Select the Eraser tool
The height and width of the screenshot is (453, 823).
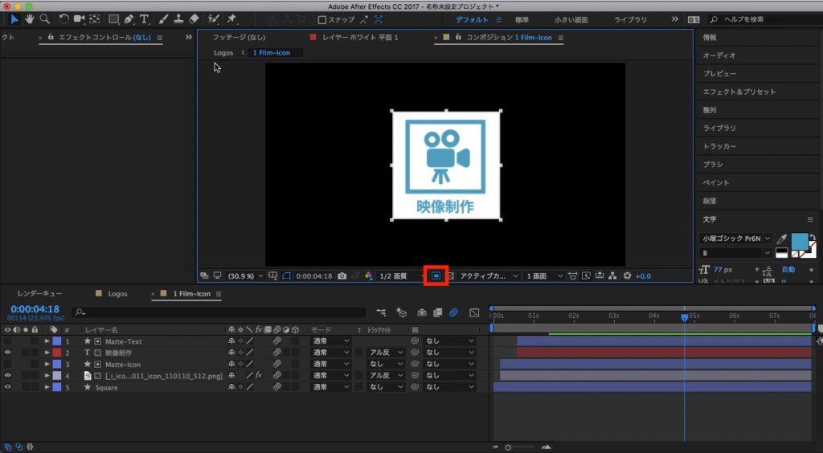193,18
